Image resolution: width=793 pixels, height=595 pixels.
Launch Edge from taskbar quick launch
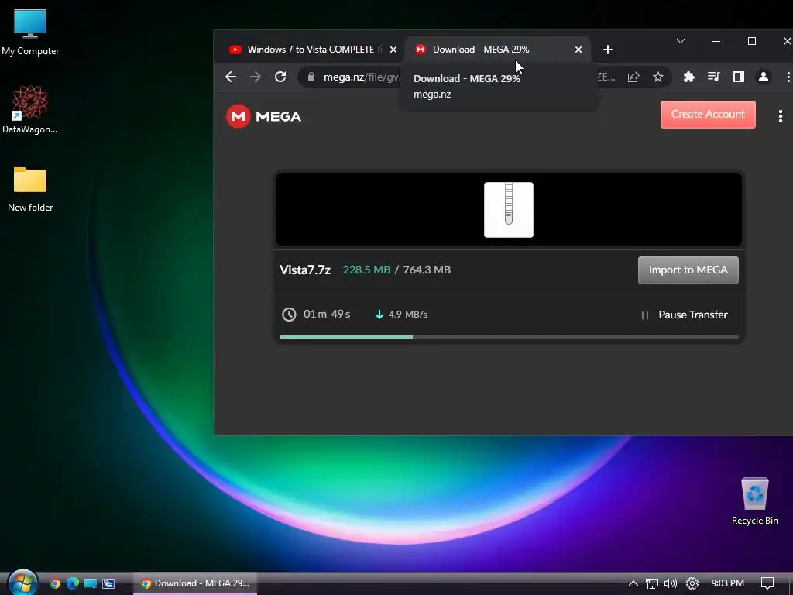[73, 583]
